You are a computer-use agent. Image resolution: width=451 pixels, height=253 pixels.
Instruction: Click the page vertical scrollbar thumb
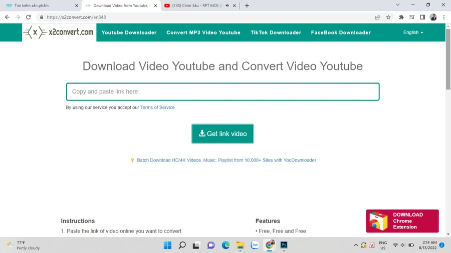pos(448,59)
